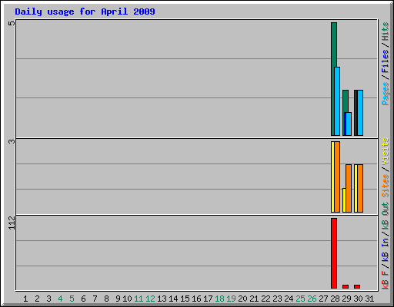The image size is (394, 307).
Task: Click the orange Sites bar for day 29
Action: tap(349, 188)
